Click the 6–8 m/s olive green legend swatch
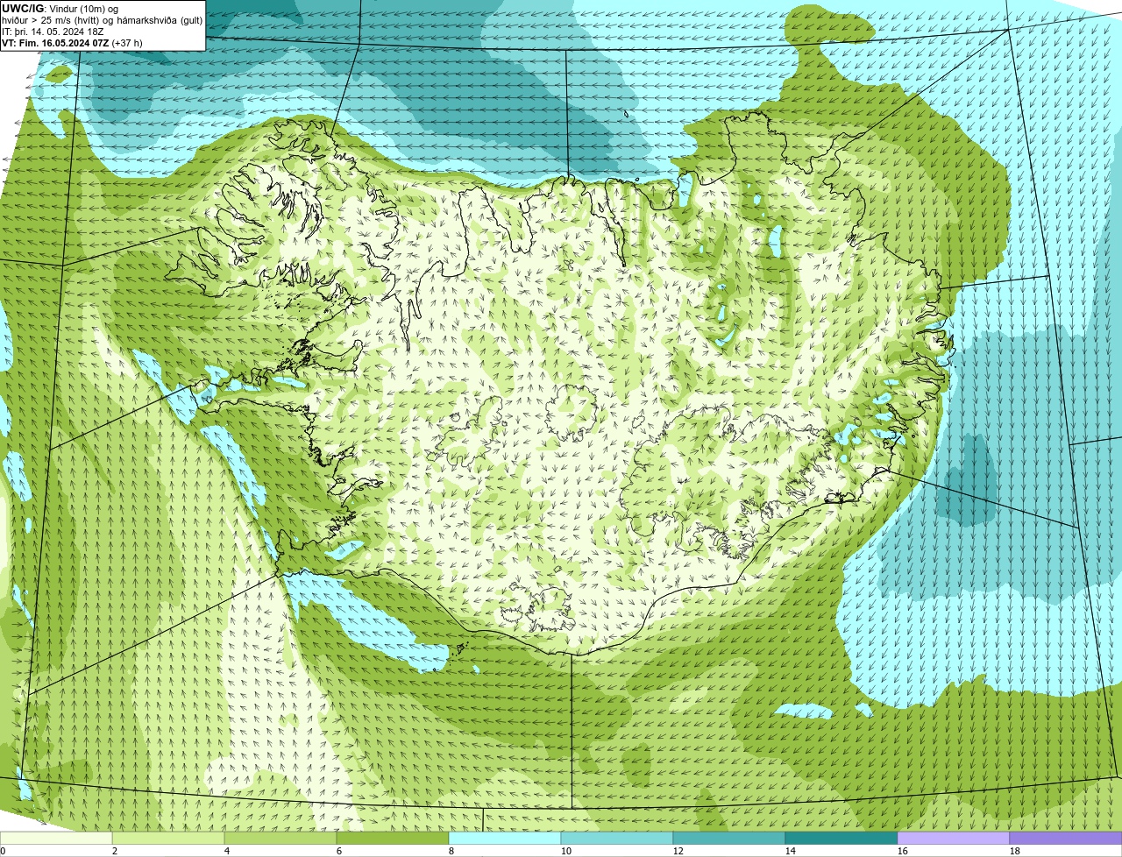This screenshot has height=857, width=1122. click(393, 838)
